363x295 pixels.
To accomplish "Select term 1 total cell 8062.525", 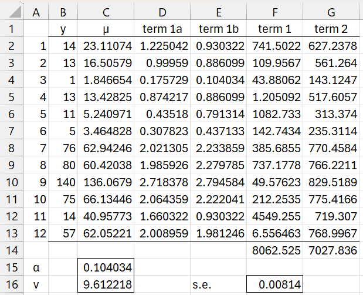I will (x=274, y=249).
